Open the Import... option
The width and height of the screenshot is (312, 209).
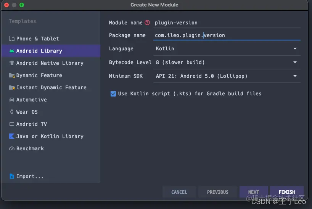(x=29, y=176)
